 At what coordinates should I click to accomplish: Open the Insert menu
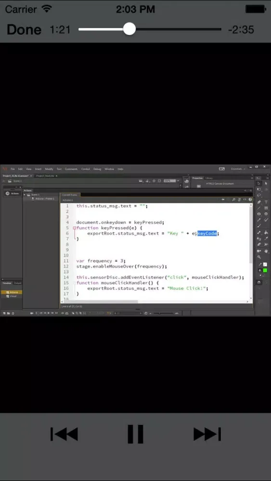point(38,169)
